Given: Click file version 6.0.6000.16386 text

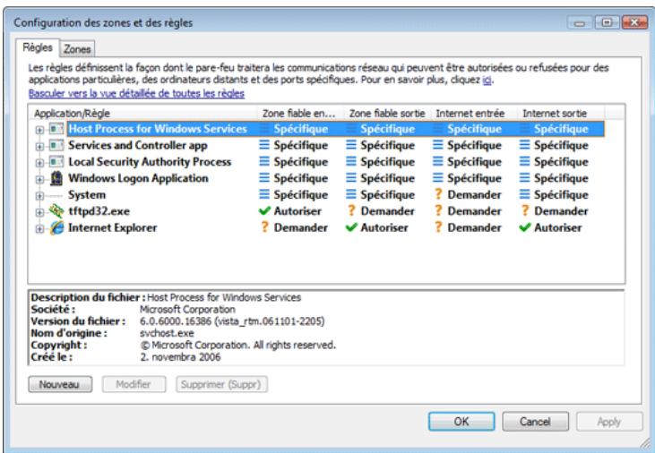Looking at the screenshot, I should click(232, 321).
